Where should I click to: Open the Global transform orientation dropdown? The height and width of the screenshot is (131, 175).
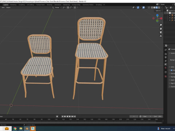point(57,8)
